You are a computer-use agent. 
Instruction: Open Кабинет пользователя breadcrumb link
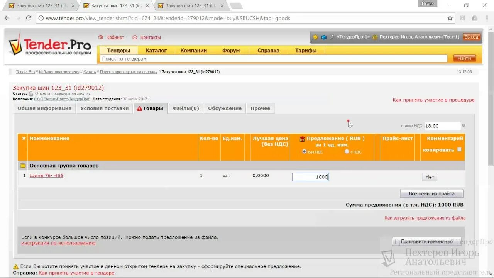coord(59,72)
